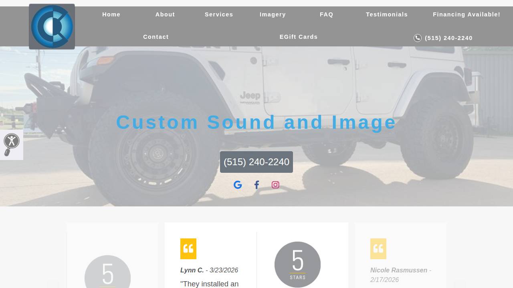Open Lynn C.'s review dated 3/23/2026
The image size is (513, 288).
click(209, 270)
